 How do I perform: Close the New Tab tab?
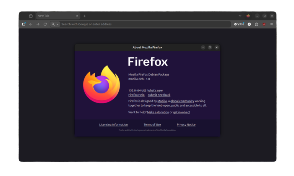click(77, 16)
